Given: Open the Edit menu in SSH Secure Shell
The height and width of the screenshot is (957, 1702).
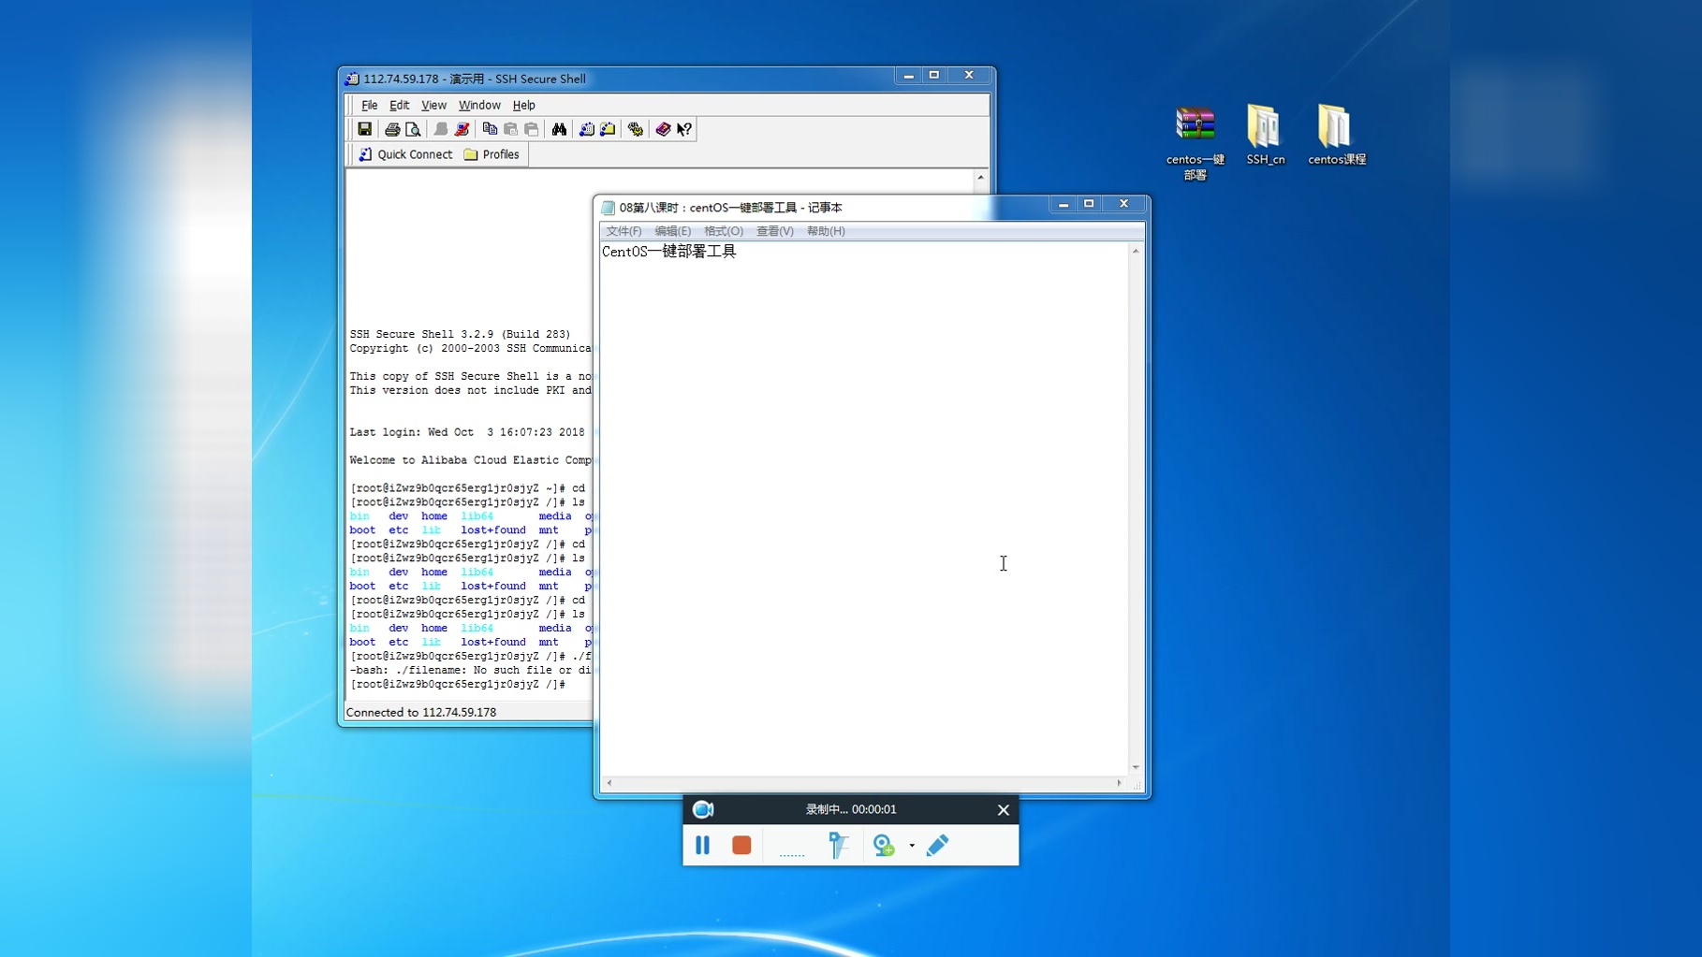Looking at the screenshot, I should click(400, 105).
